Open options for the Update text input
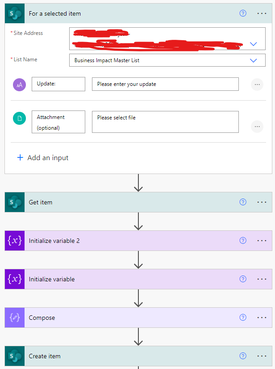 pyautogui.click(x=257, y=84)
